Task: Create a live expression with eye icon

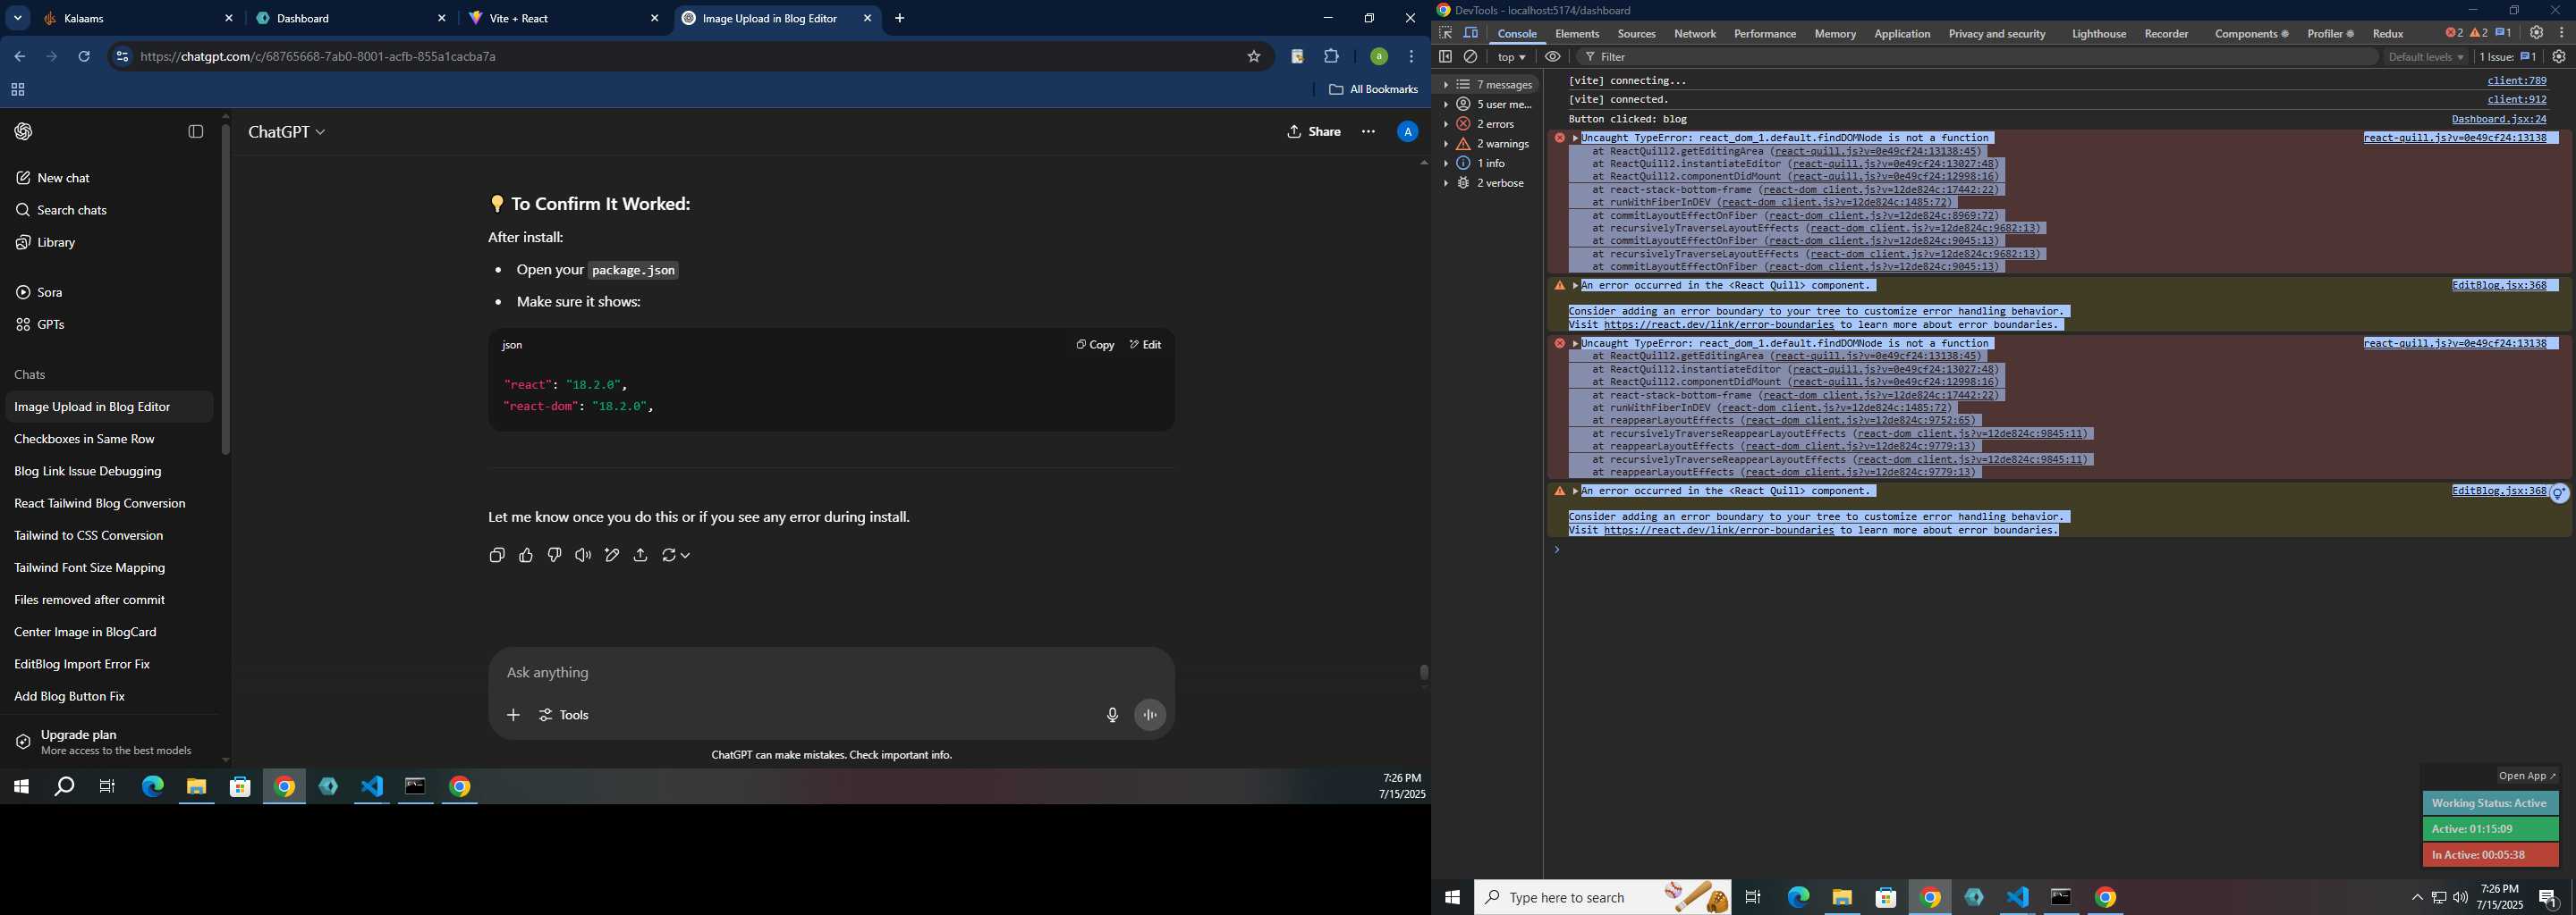Action: (1552, 57)
